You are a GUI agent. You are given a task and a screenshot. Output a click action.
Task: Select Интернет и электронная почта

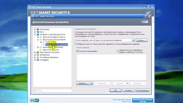click(52, 34)
